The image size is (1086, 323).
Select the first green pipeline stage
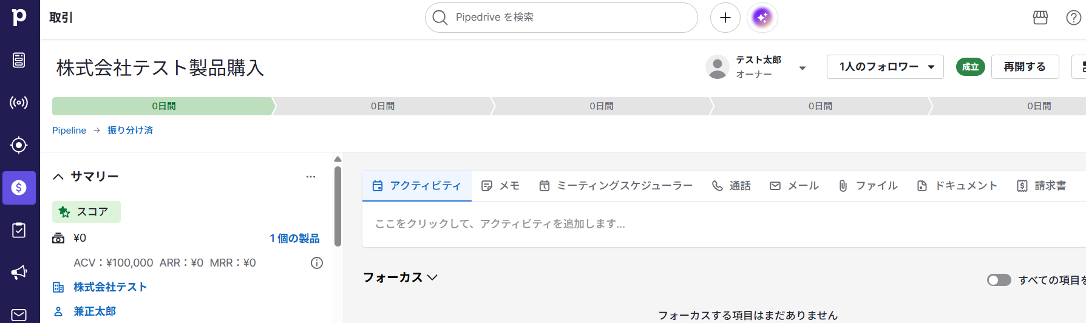pyautogui.click(x=163, y=106)
